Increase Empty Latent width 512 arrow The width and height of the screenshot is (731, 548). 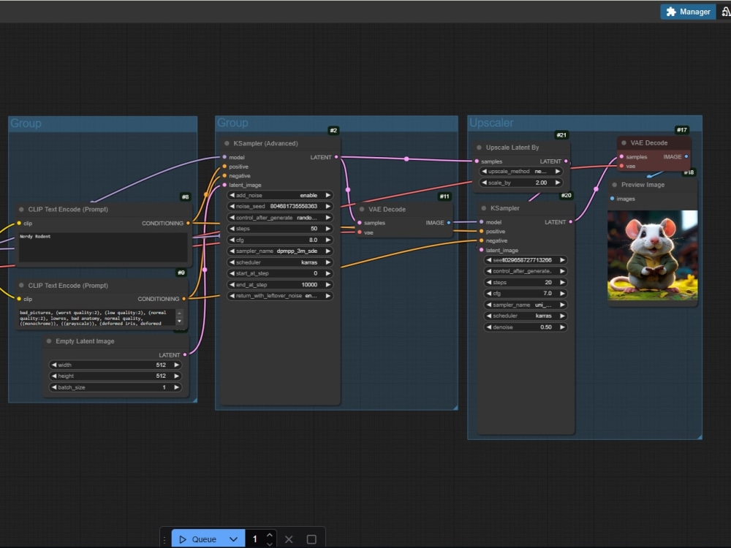[x=176, y=365]
